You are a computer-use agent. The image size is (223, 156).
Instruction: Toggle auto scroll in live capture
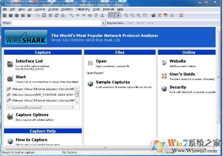[x=117, y=15]
